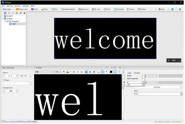
Task: Add a 3D text area
Action: click(96, 9)
